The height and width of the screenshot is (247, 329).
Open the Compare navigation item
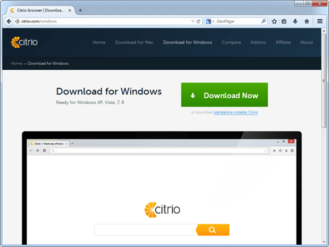pos(231,42)
